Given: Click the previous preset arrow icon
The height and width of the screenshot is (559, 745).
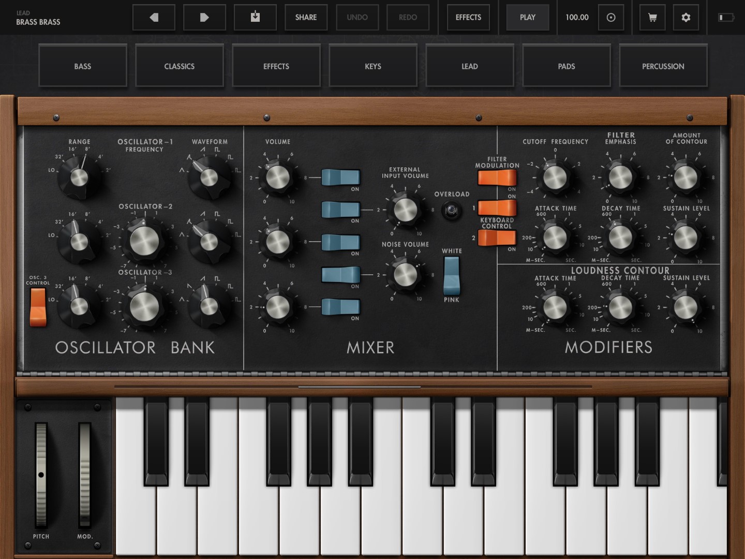Looking at the screenshot, I should coord(154,18).
